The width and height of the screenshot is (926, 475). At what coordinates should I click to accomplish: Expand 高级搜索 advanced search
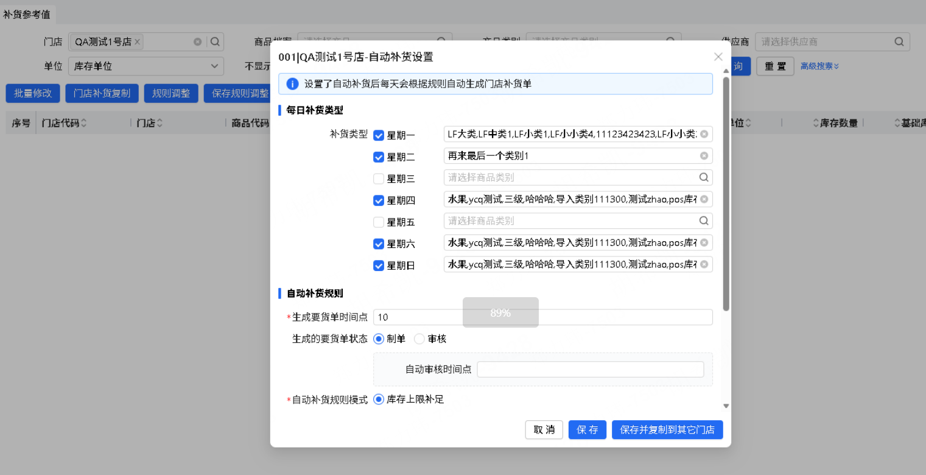pos(819,66)
